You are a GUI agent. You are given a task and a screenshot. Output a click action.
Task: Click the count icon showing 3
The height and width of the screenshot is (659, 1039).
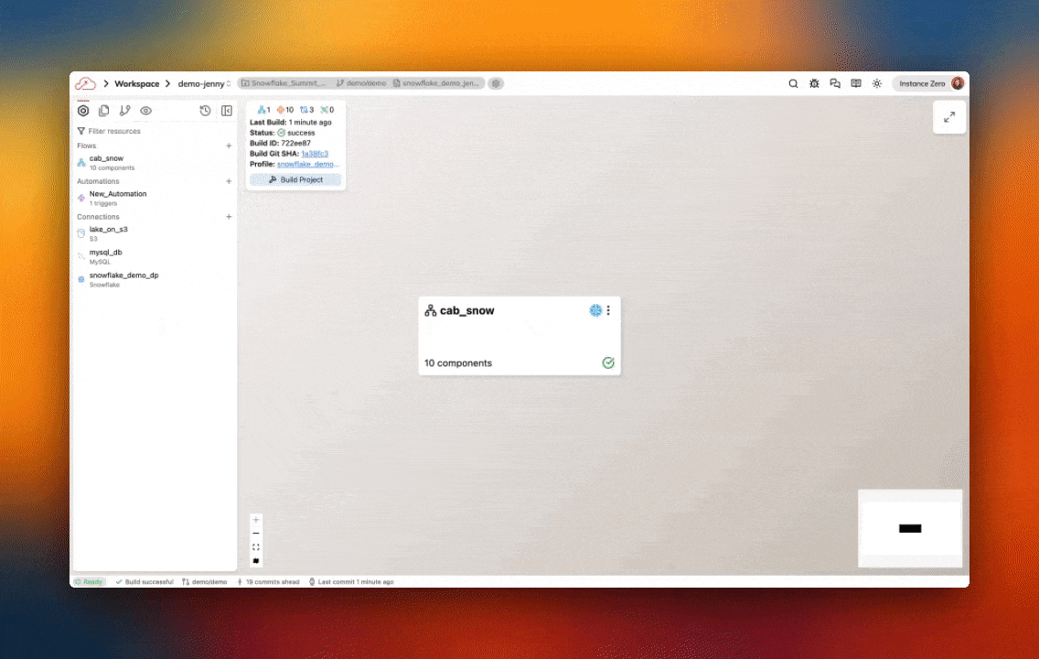click(x=306, y=110)
